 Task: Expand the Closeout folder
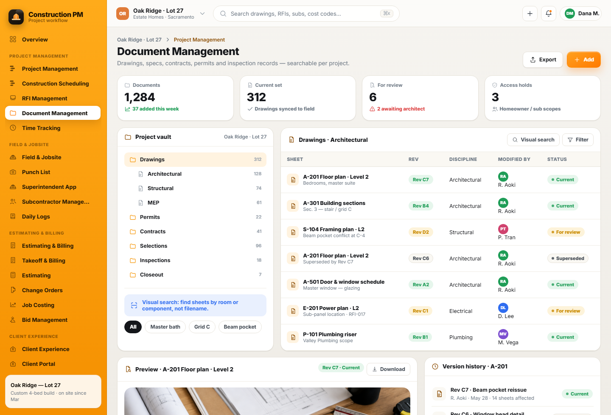coord(195,275)
